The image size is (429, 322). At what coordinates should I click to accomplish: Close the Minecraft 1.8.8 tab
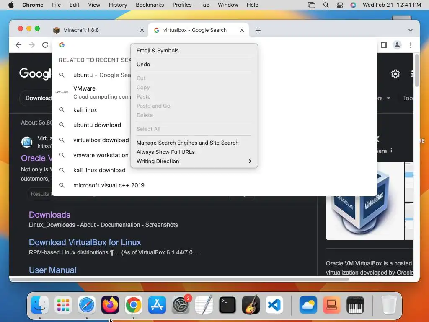tap(142, 30)
